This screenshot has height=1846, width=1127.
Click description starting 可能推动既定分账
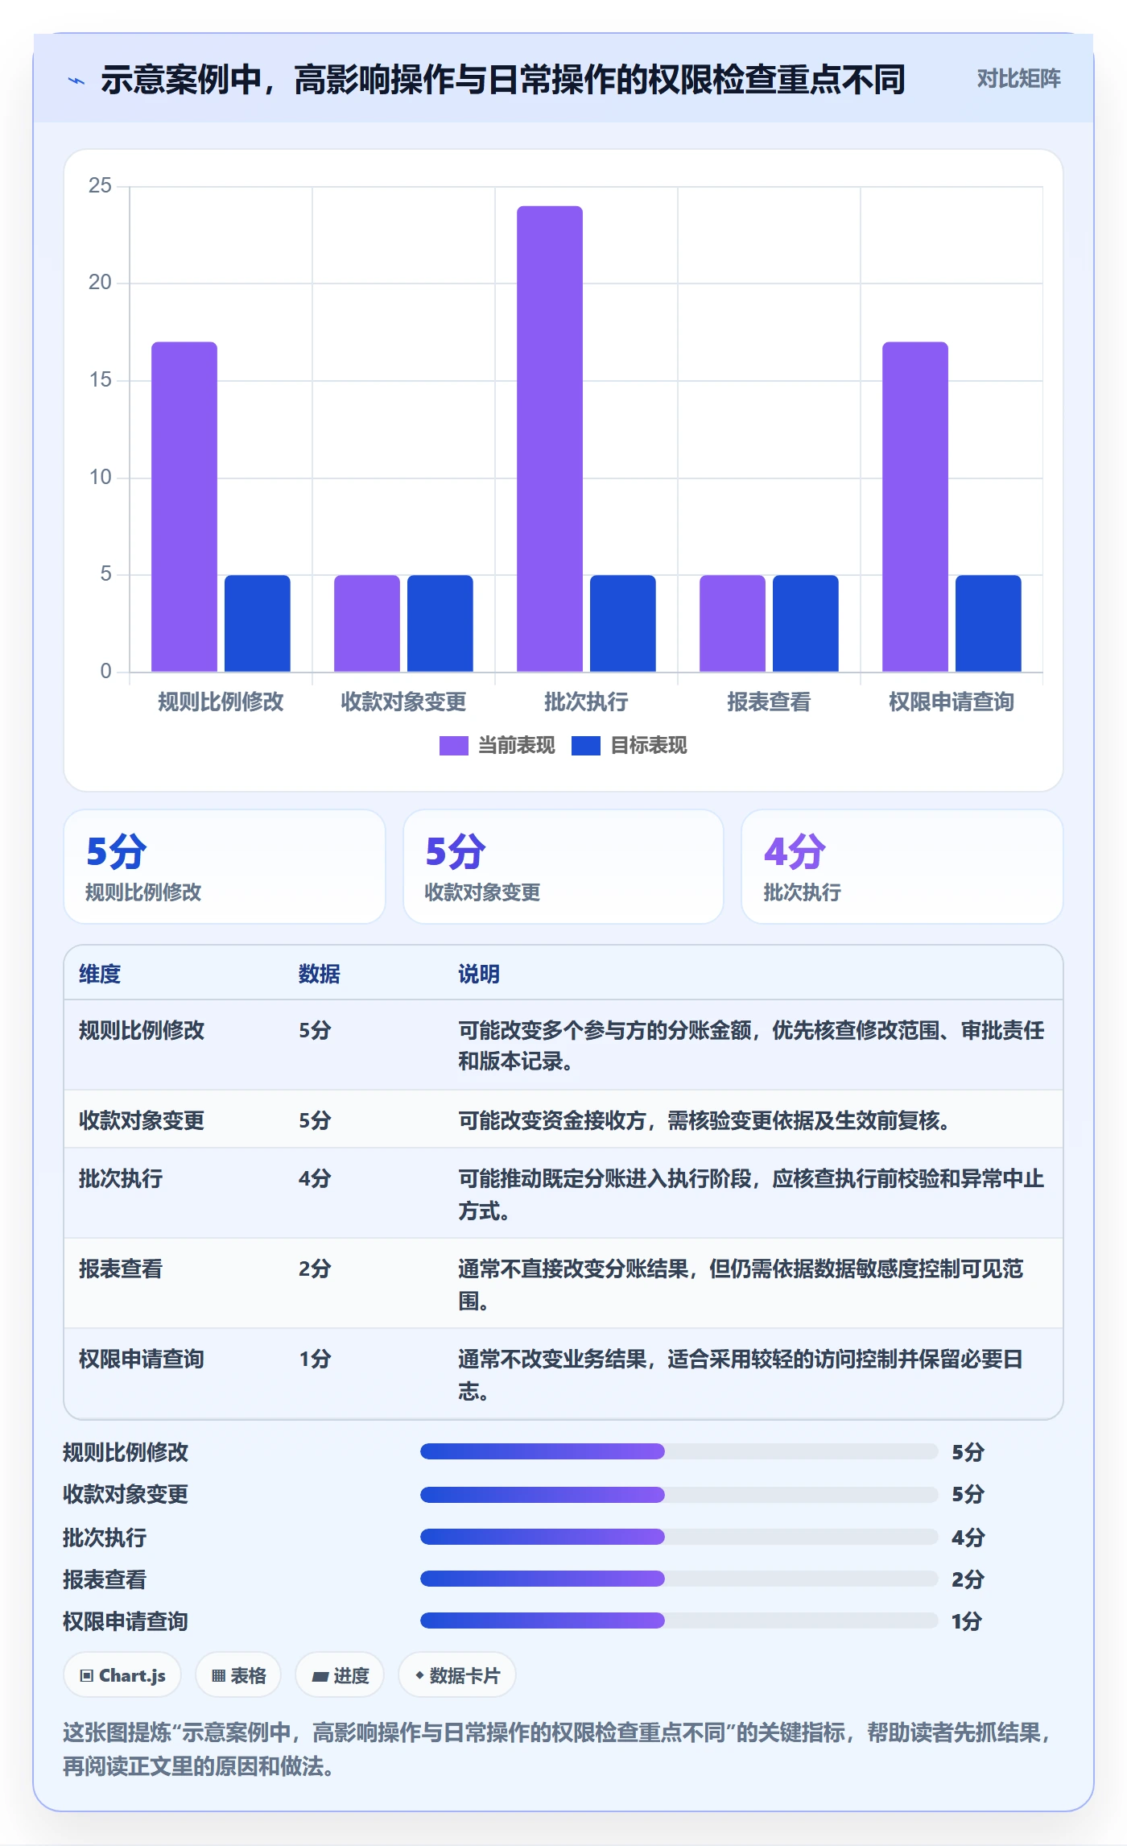pyautogui.click(x=751, y=1194)
